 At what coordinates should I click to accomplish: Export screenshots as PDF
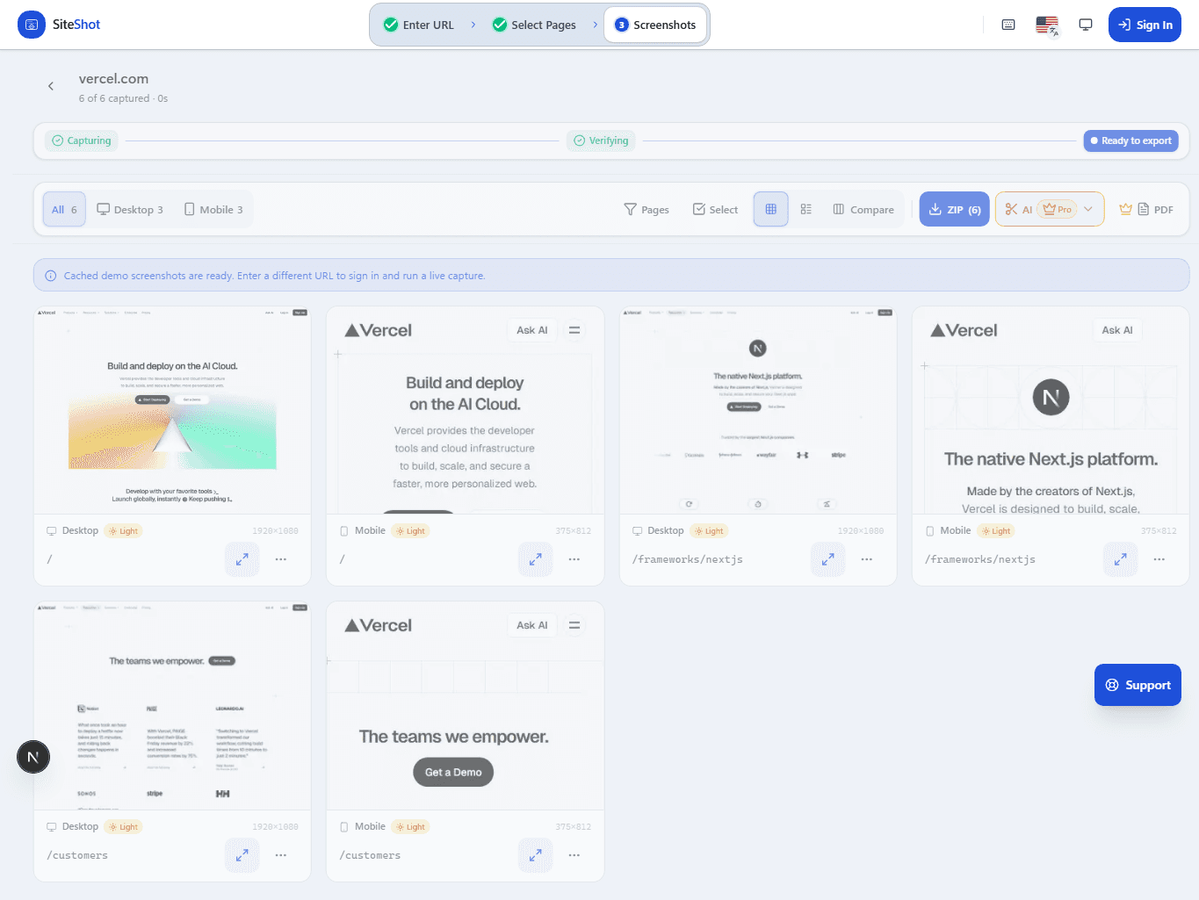click(1146, 209)
